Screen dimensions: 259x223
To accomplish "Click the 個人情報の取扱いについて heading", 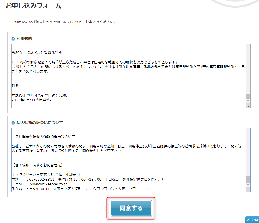I will [40, 123].
